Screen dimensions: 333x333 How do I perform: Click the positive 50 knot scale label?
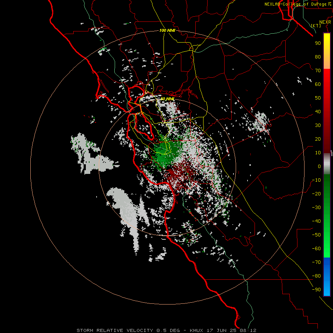pyautogui.click(x=318, y=98)
